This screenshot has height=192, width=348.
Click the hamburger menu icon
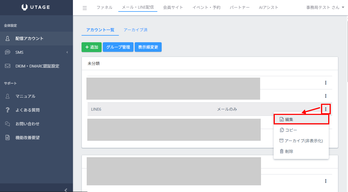click(85, 8)
